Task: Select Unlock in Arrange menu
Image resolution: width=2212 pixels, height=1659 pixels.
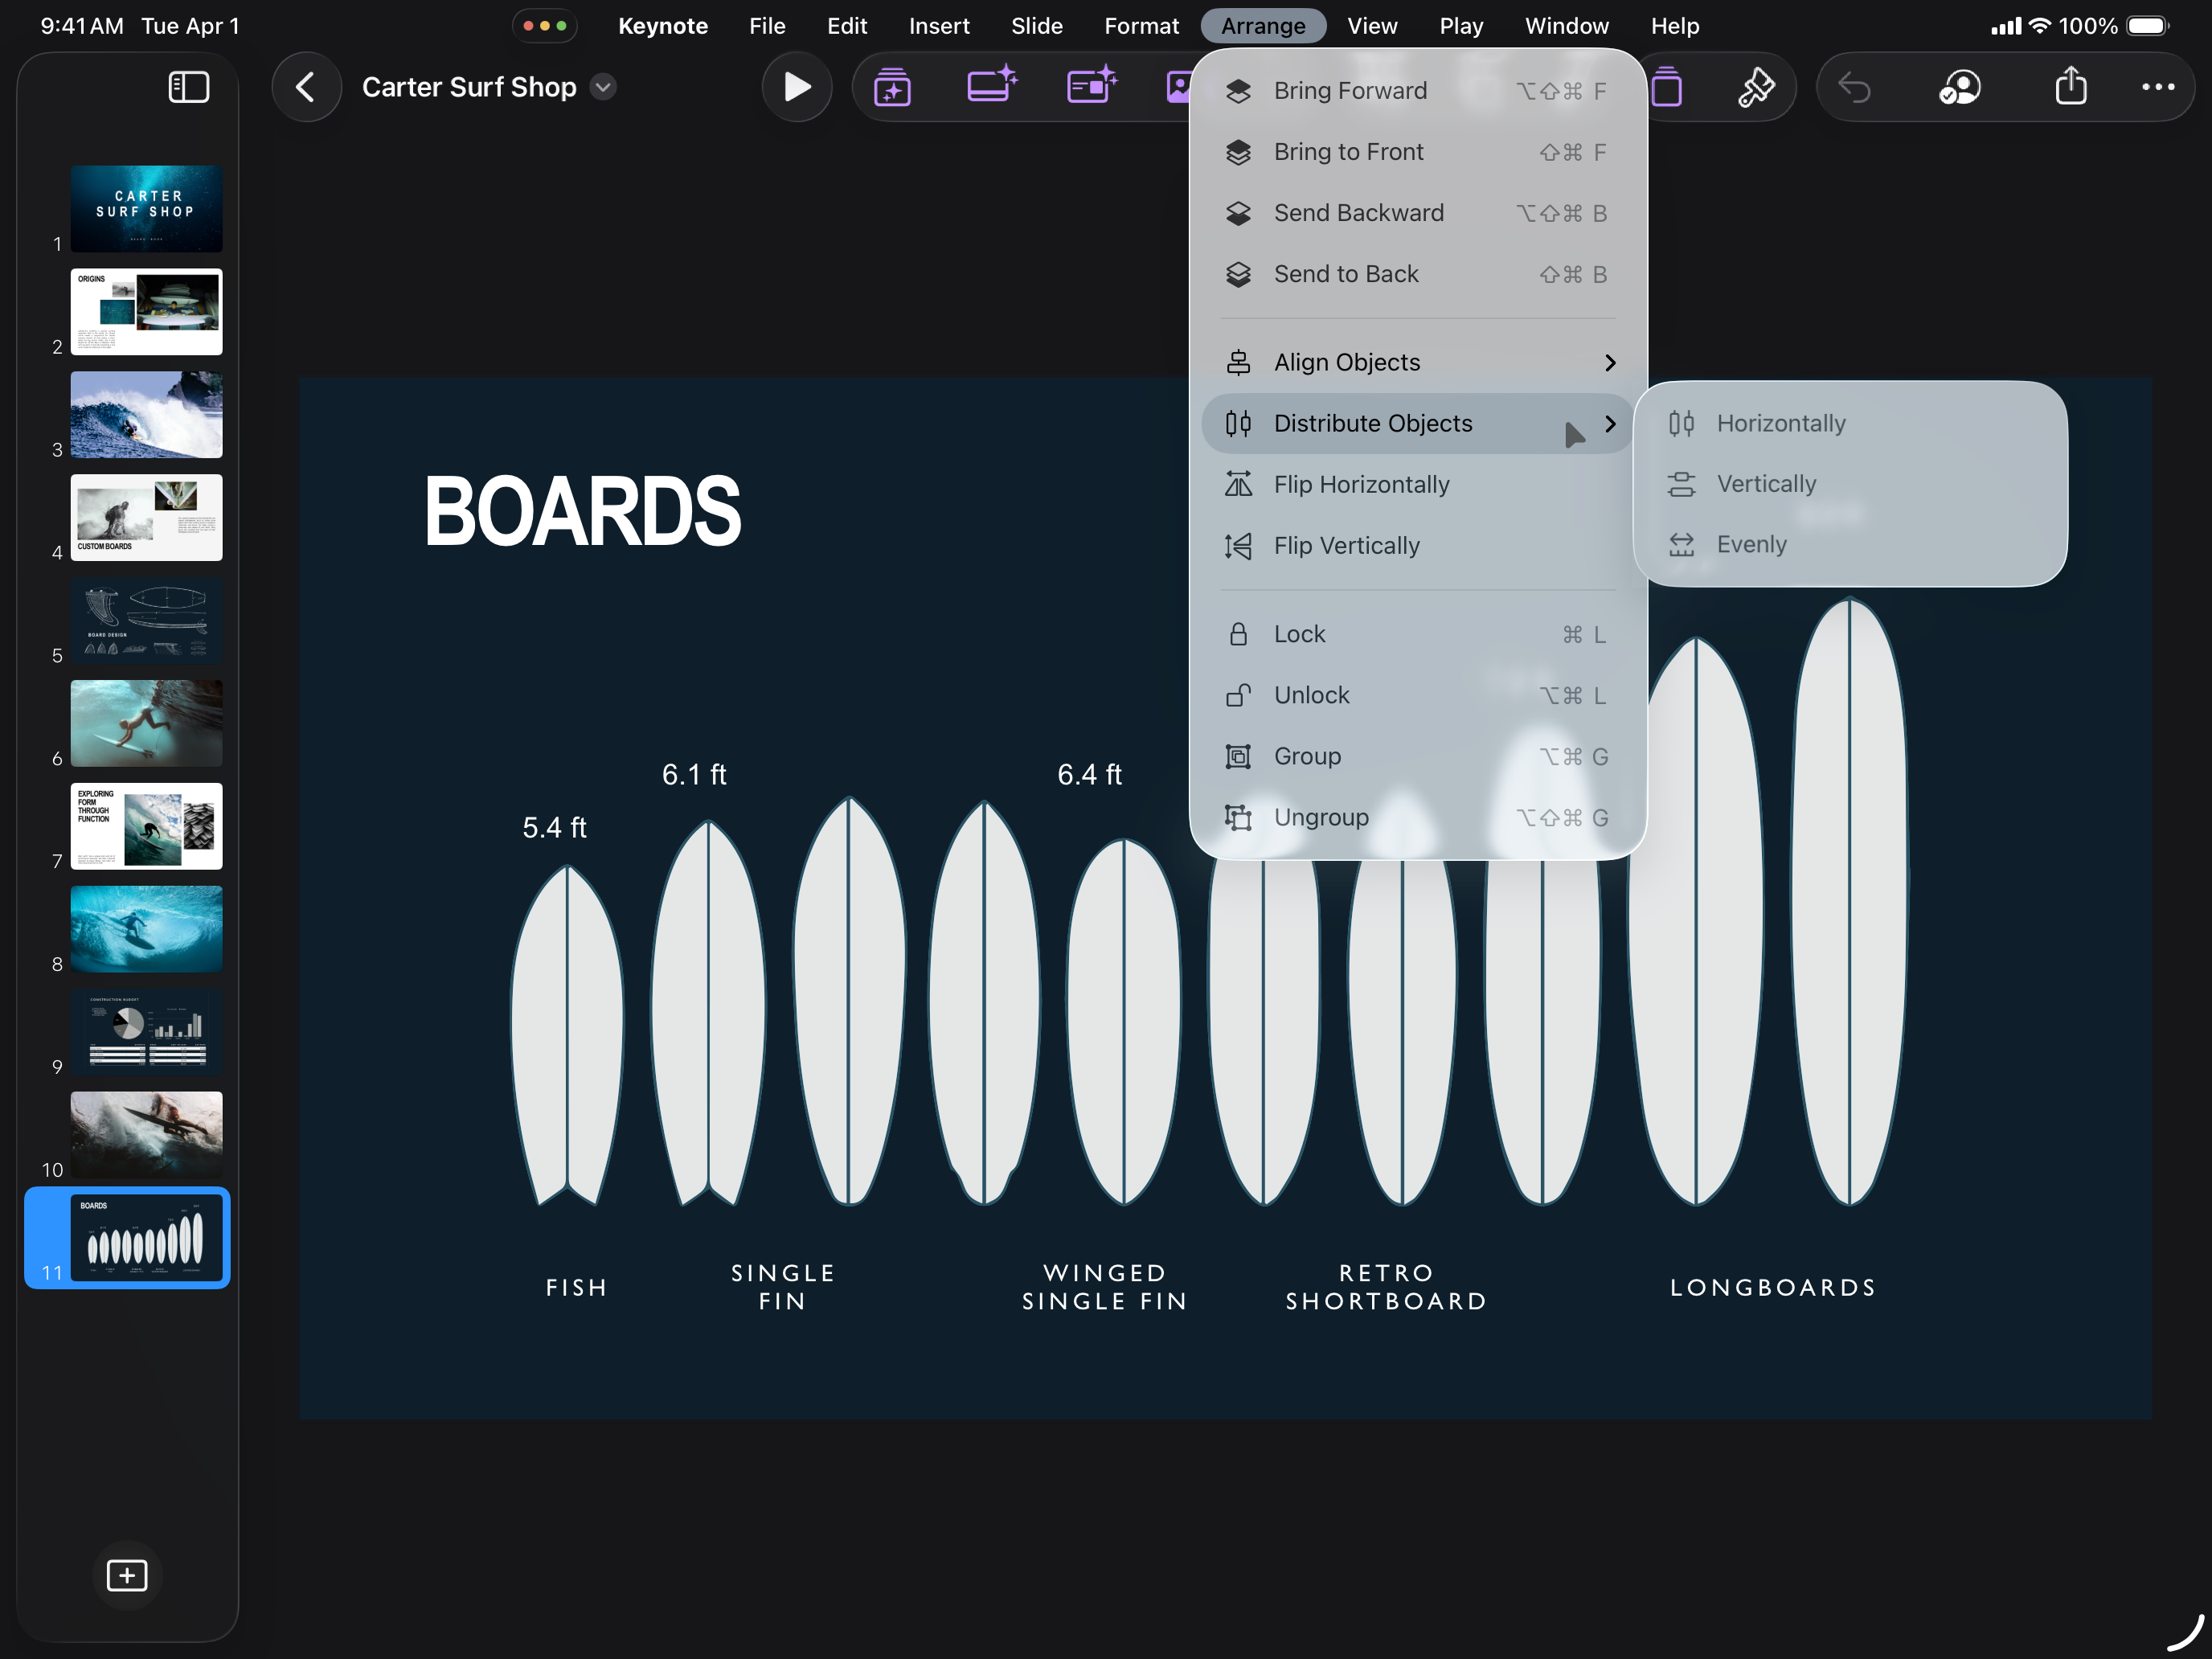Action: [1418, 696]
